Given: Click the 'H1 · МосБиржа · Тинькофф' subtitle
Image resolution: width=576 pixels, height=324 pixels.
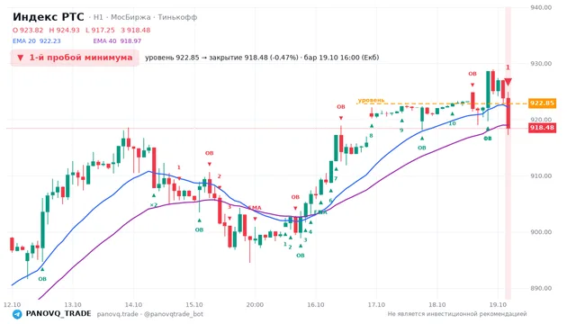Looking at the screenshot, I should (145, 17).
